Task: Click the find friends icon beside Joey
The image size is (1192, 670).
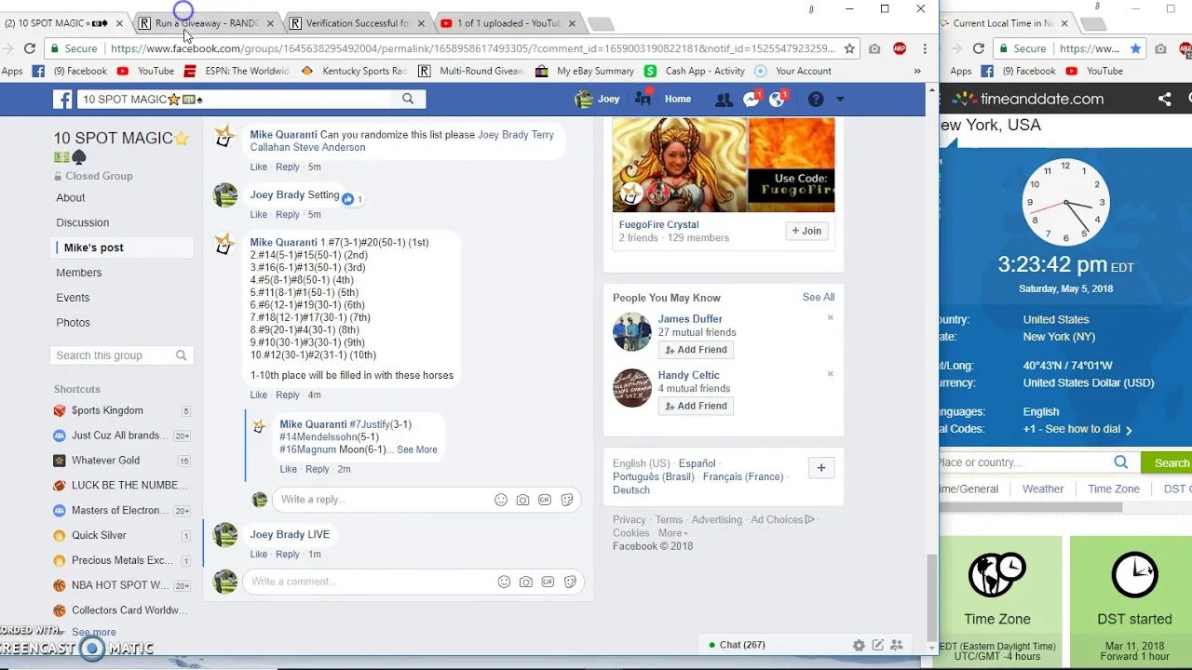Action: coord(643,99)
